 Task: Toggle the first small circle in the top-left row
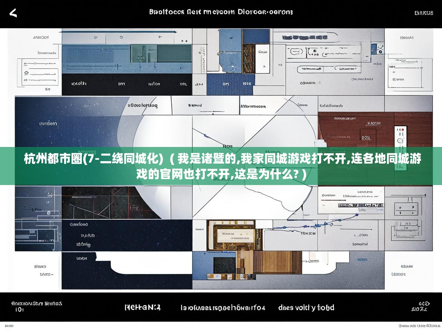(x=96, y=37)
